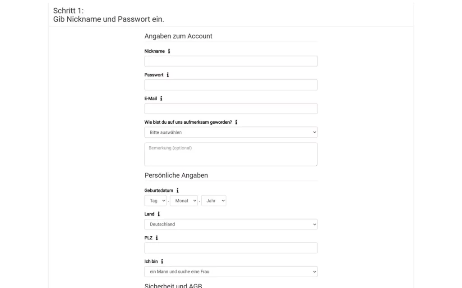
Task: Open the Monat selector
Action: [184, 201]
